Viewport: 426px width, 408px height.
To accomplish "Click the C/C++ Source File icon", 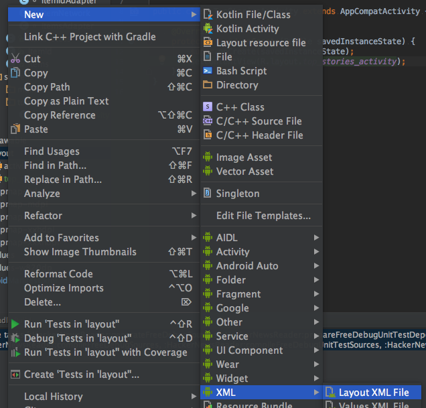I will pos(208,121).
